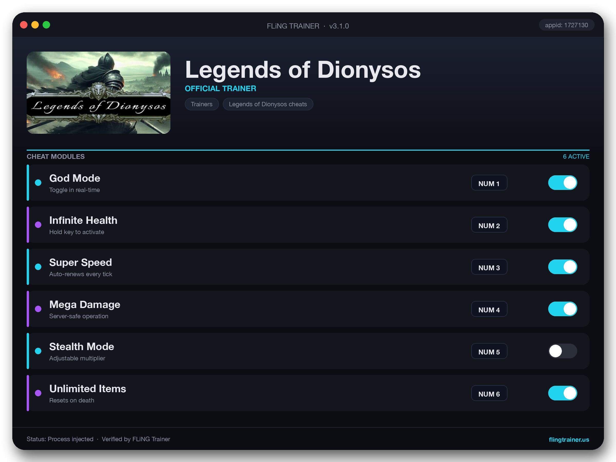Click the 6 ACTIVE counter
This screenshot has height=462, width=616.
click(x=576, y=157)
